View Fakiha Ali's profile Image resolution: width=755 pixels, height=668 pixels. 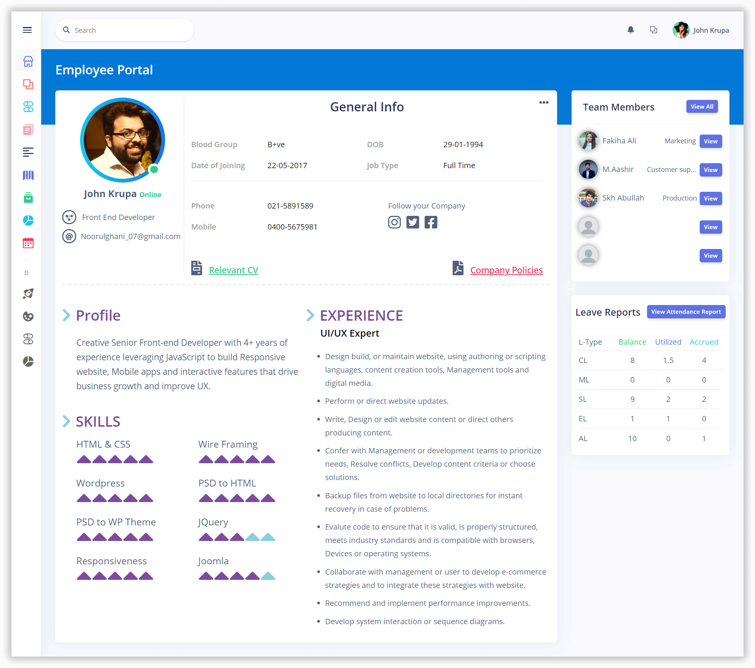[x=710, y=141]
